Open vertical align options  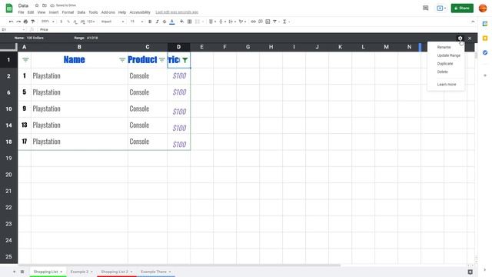click(222, 22)
